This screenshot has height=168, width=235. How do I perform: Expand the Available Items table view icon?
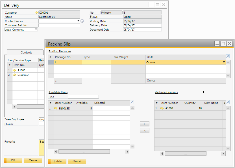point(132,102)
